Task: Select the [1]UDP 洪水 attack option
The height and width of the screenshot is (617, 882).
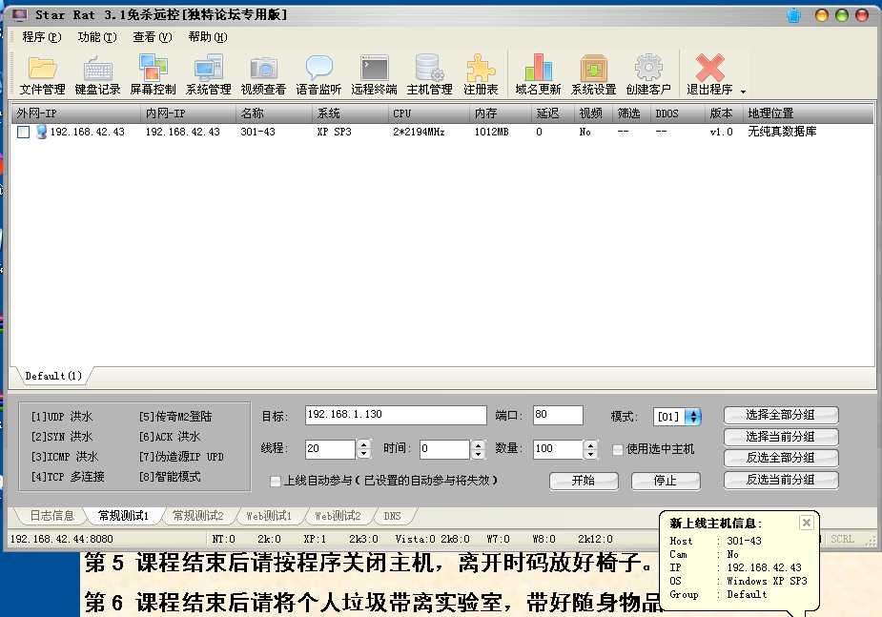Action: [x=62, y=417]
